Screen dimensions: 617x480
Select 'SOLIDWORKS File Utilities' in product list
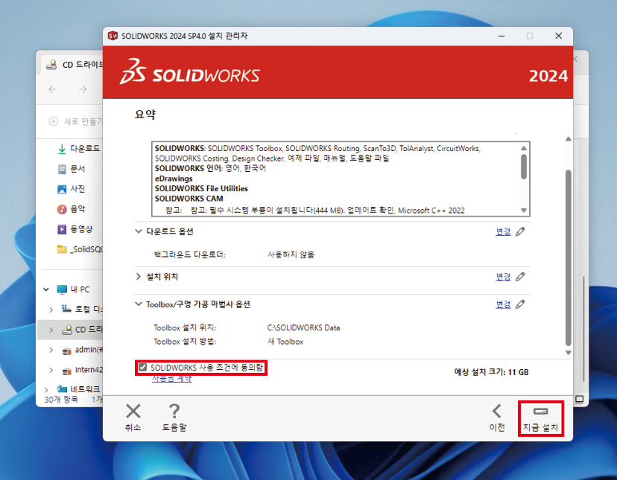pyautogui.click(x=201, y=189)
